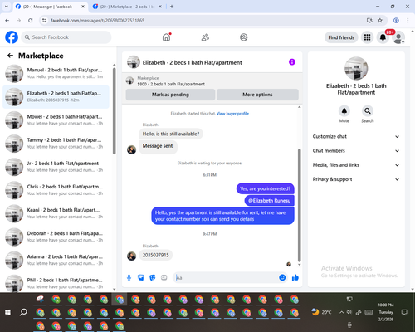Open the Menu grid icon
This screenshot has width=415, height=332.
[367, 37]
